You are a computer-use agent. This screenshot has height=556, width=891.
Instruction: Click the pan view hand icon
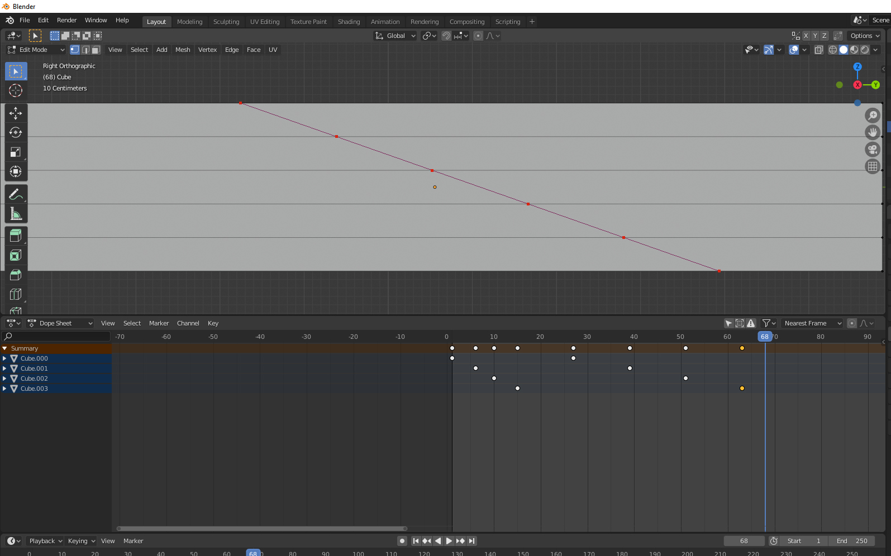point(873,132)
